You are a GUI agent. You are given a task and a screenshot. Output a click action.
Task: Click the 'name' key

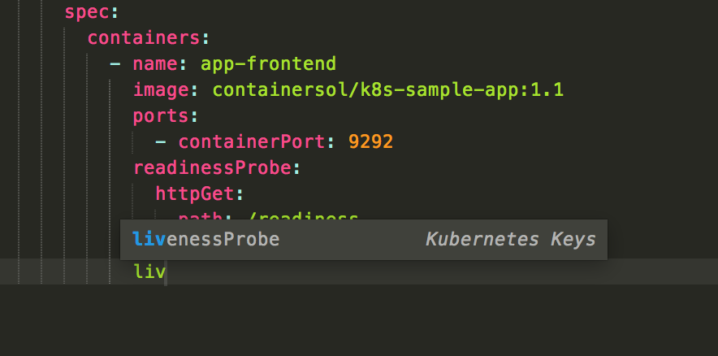pyautogui.click(x=155, y=63)
